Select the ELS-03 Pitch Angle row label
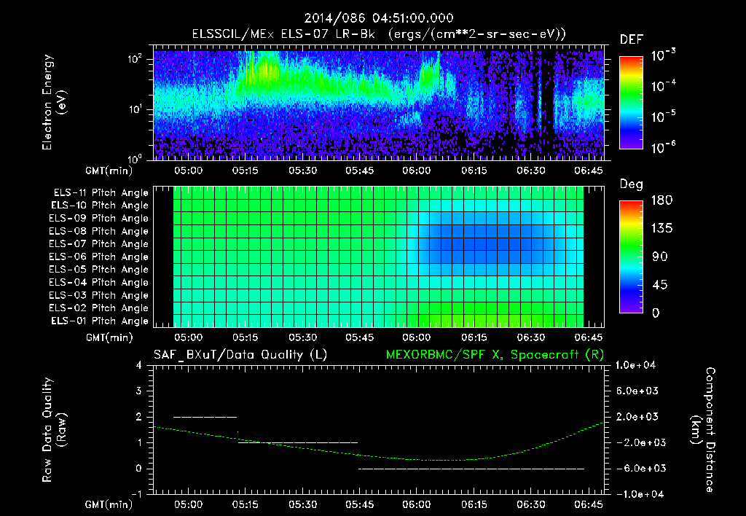 coord(98,296)
